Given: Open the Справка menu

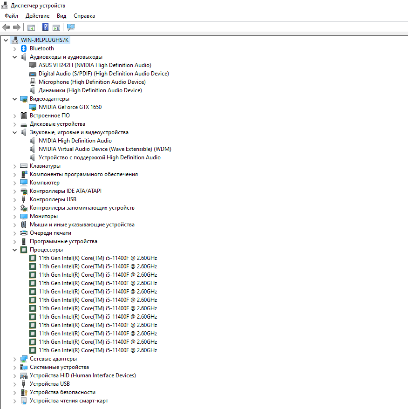Looking at the screenshot, I should (x=84, y=16).
